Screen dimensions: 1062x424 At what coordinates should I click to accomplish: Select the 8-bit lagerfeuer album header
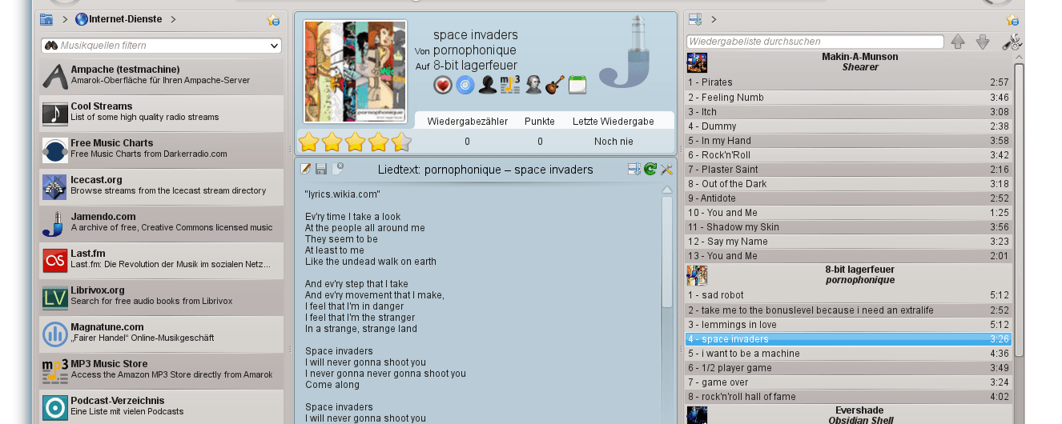pyautogui.click(x=849, y=275)
